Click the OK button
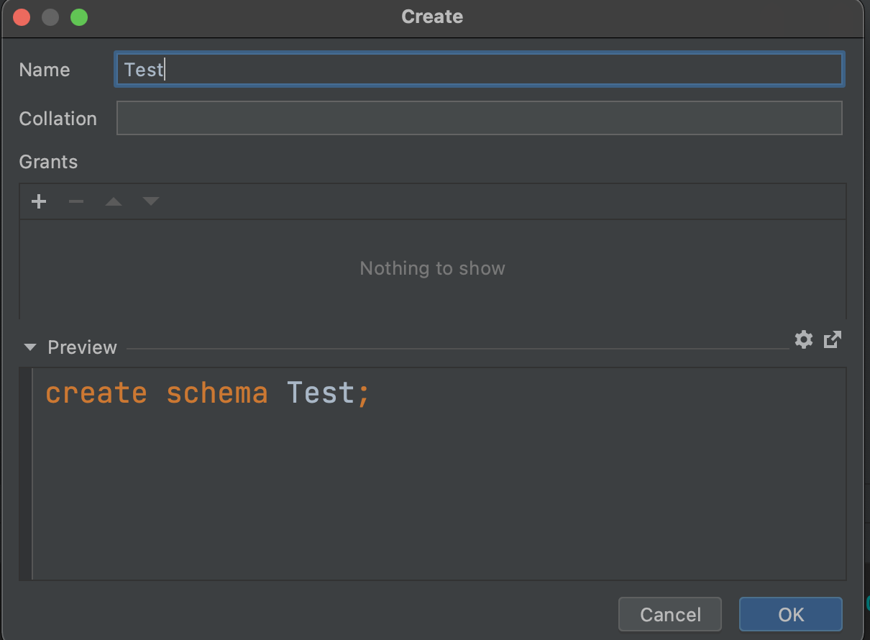Viewport: 870px width, 640px height. pyautogui.click(x=790, y=614)
